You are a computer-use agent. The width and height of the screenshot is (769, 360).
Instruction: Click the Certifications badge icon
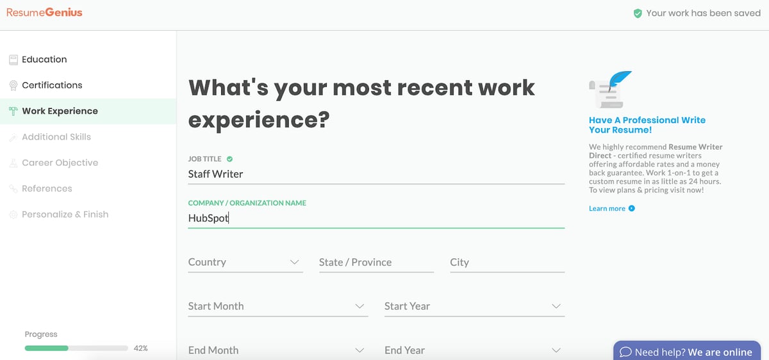click(x=13, y=85)
